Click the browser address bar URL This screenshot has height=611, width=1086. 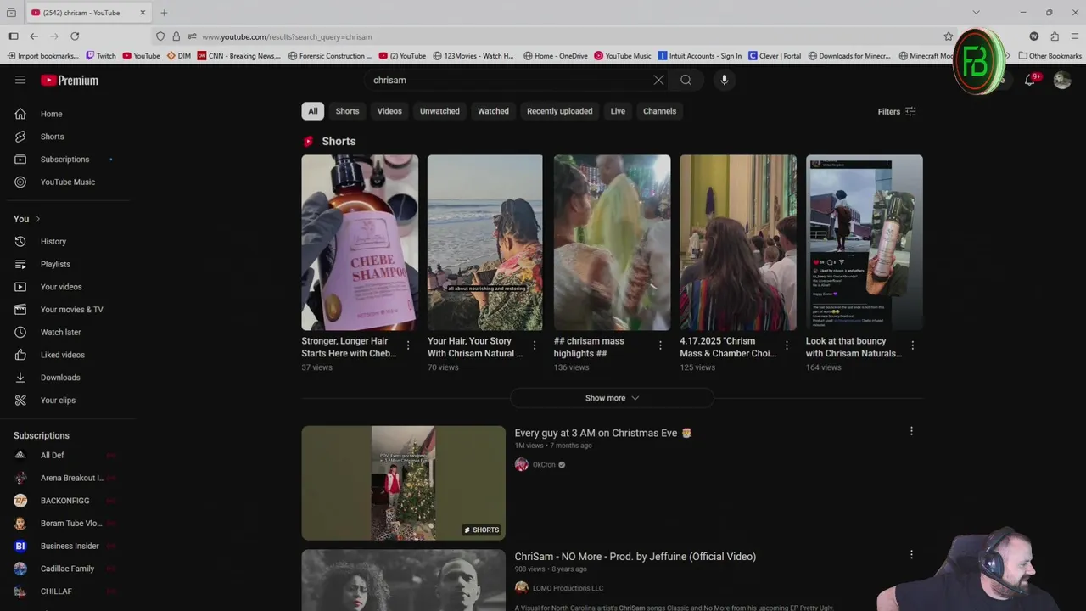287,36
